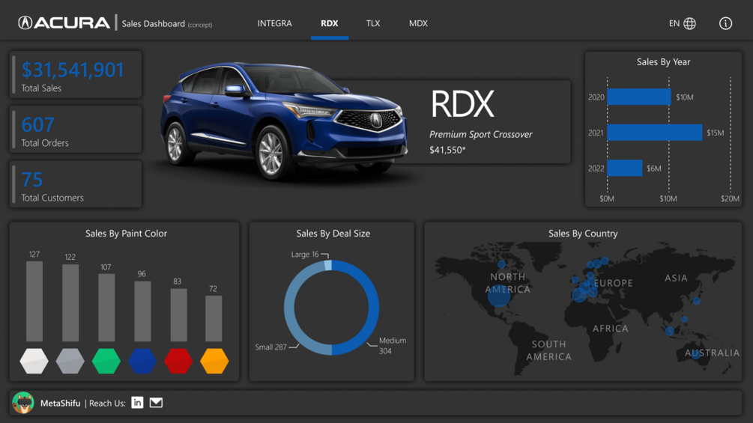753x423 pixels.
Task: Click the Large 16 label
Action: [x=305, y=255]
